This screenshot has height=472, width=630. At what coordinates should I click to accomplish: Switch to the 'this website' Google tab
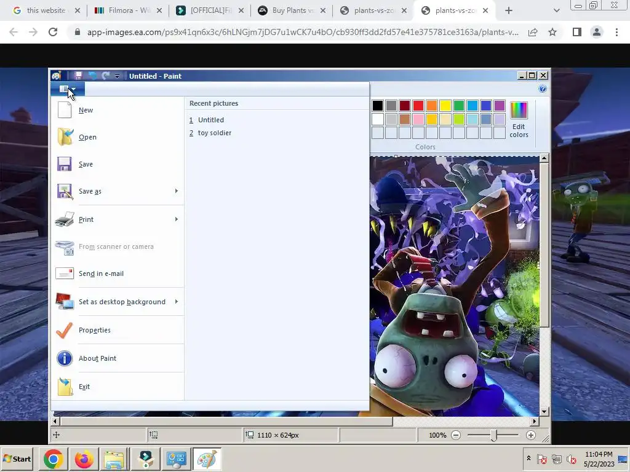point(46,10)
